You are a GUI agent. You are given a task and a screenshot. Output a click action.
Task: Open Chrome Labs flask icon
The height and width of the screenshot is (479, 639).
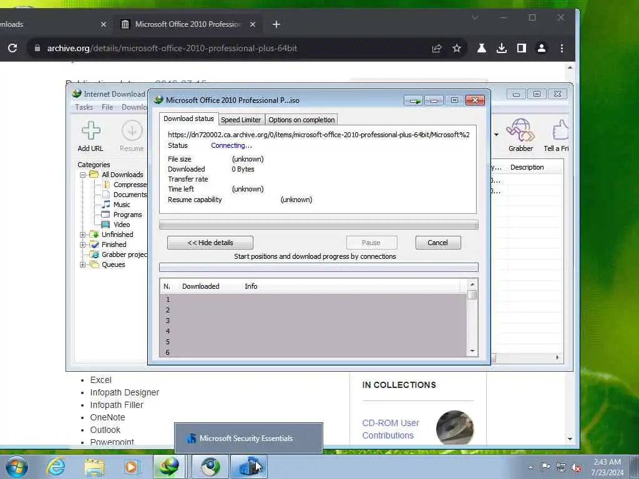tap(482, 48)
